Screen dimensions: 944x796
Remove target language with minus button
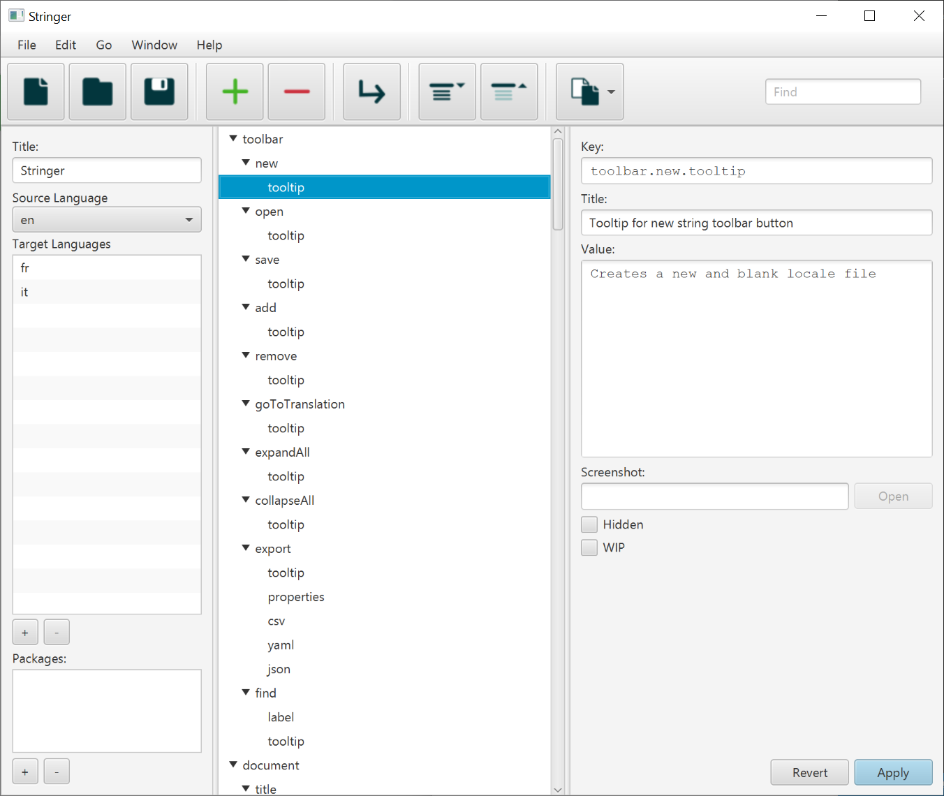pos(57,633)
